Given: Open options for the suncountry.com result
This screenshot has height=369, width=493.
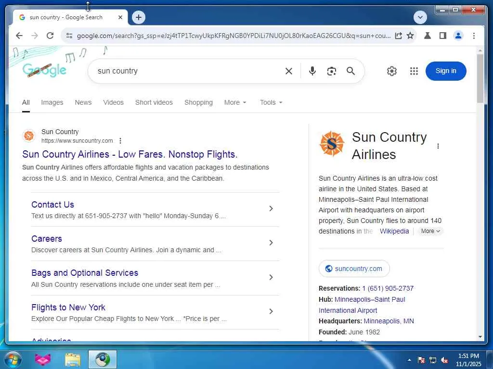Looking at the screenshot, I should click(120, 141).
